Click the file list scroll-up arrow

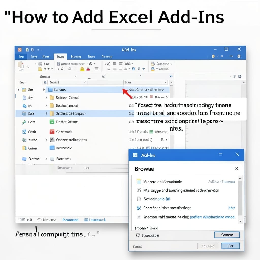click(172, 83)
